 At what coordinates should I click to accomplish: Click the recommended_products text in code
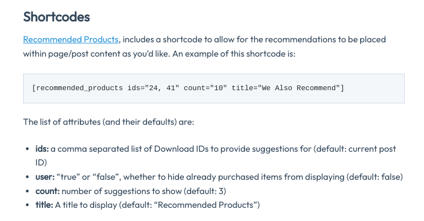point(79,89)
